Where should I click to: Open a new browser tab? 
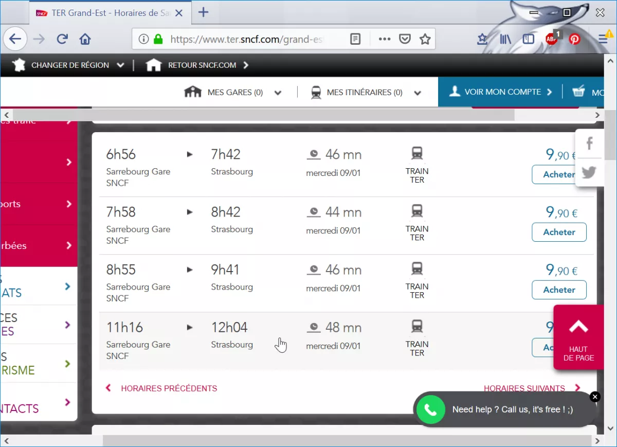(204, 12)
